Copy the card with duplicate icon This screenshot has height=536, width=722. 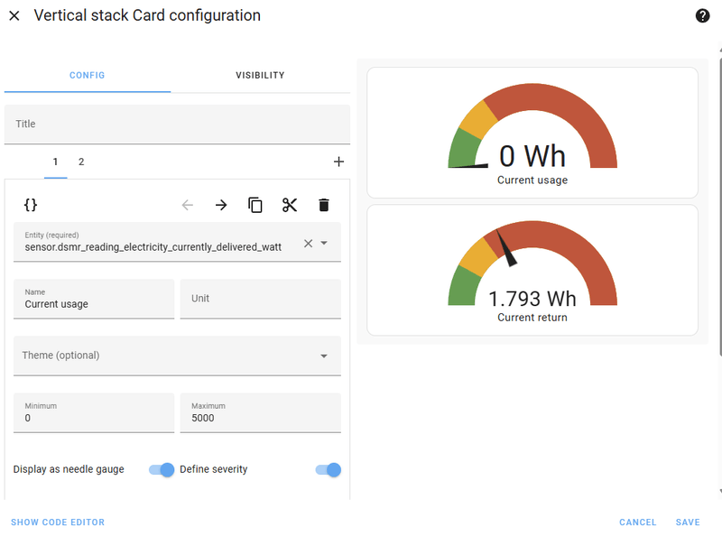point(255,205)
